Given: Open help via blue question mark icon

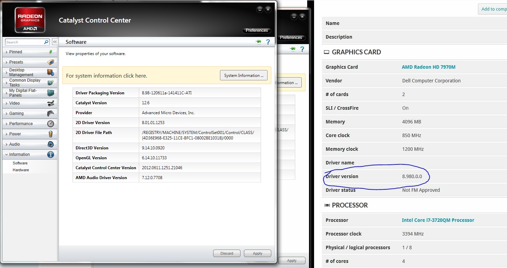Looking at the screenshot, I should click(268, 42).
